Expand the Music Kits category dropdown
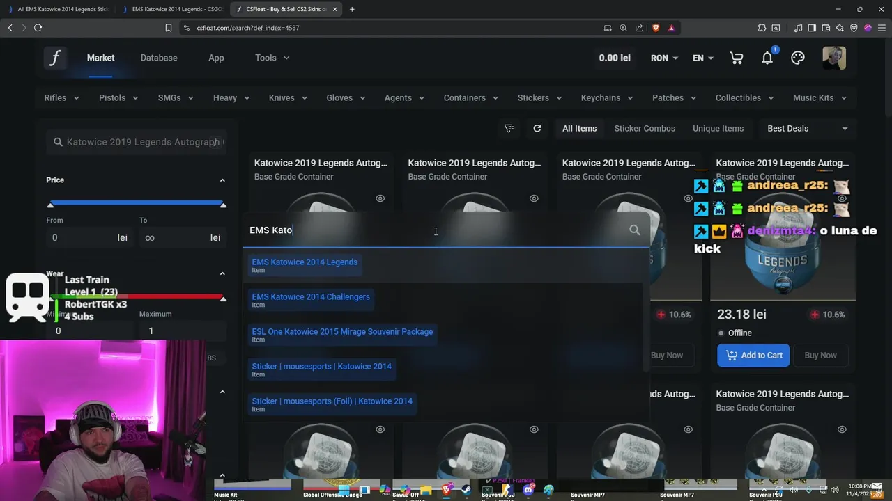This screenshot has height=501, width=892. tap(820, 98)
